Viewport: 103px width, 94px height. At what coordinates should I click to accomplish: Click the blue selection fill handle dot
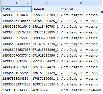(102, 12)
